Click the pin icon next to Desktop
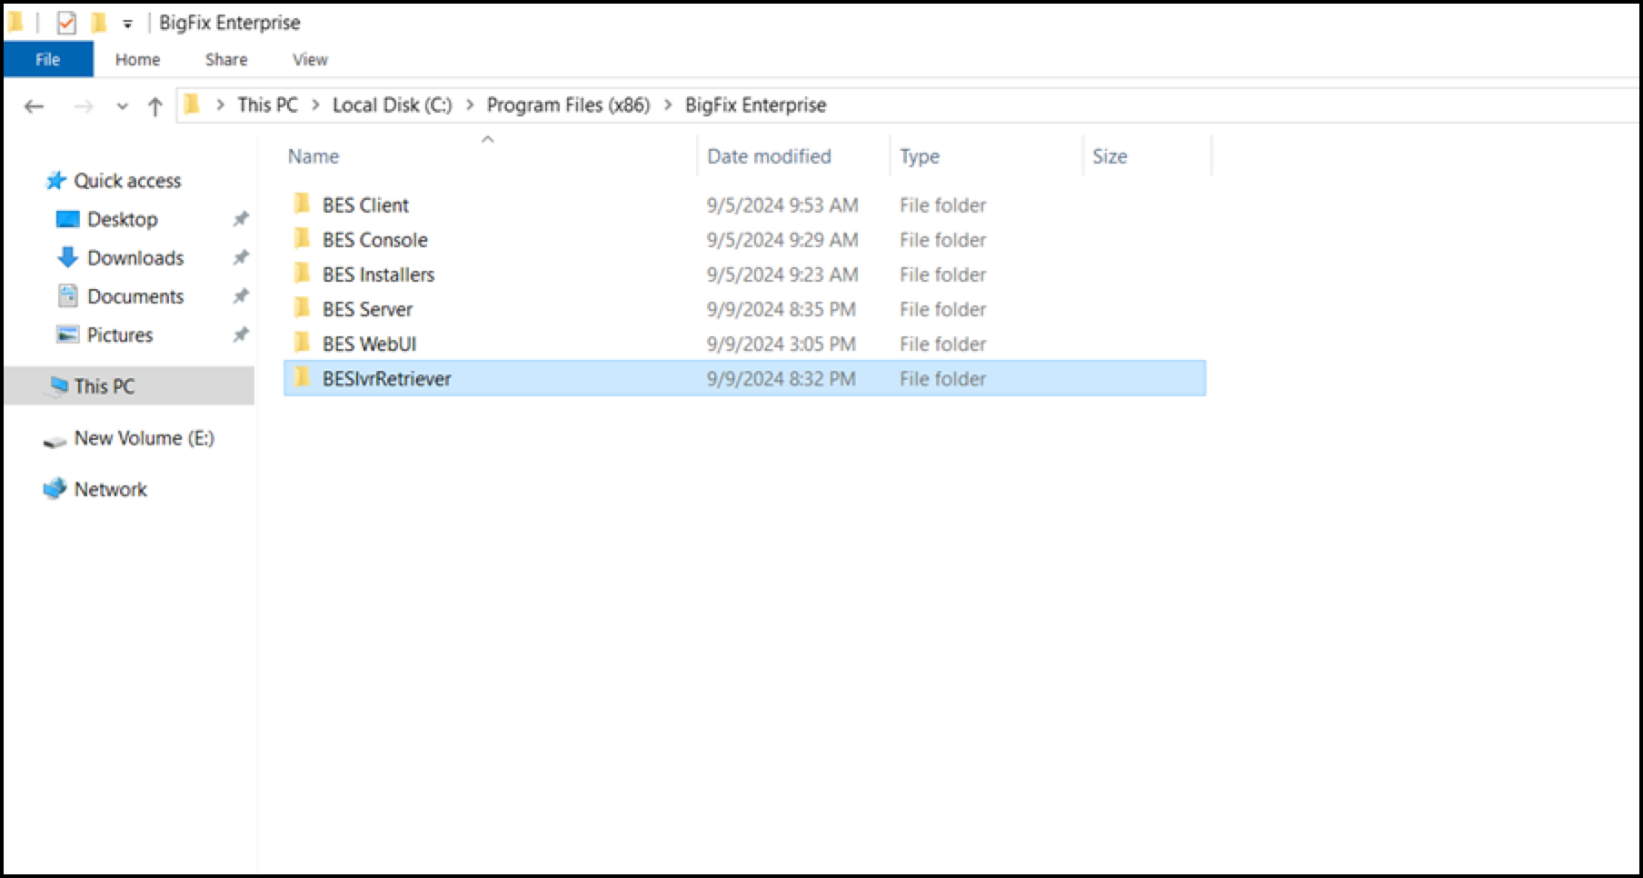 (x=241, y=219)
